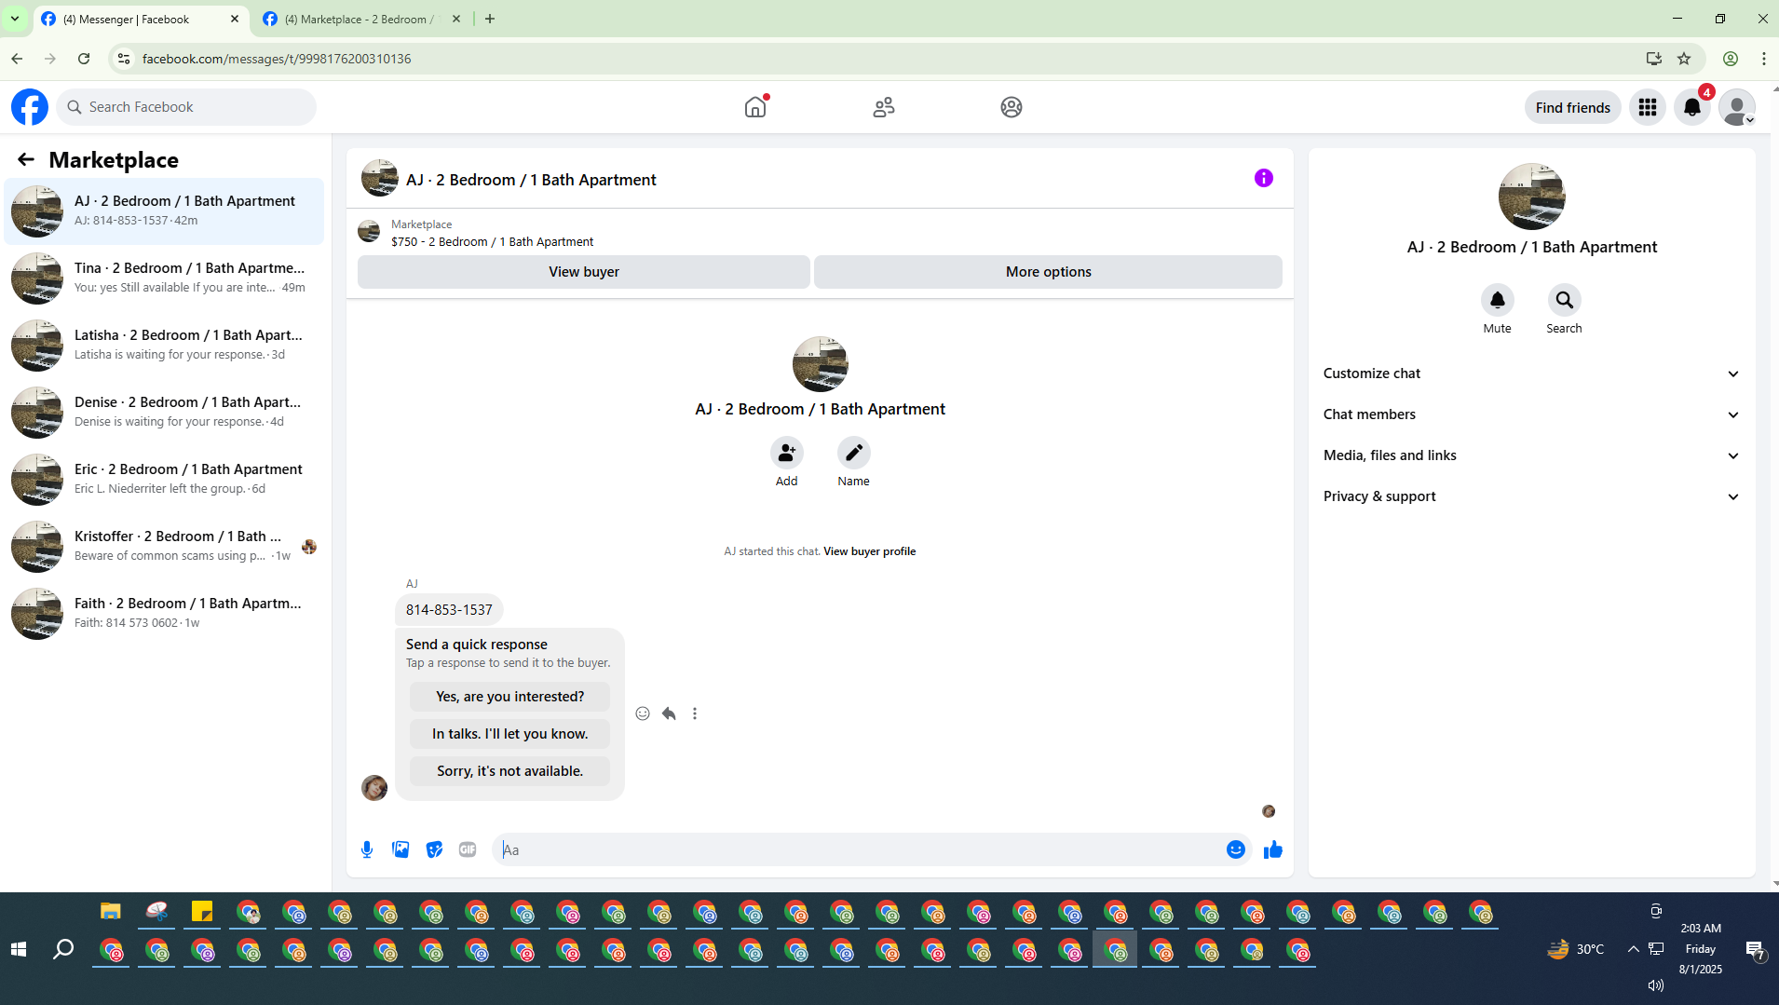Viewport: 1779px width, 1005px height.
Task: Open the Facebook menu grid icon
Action: coord(1647,107)
